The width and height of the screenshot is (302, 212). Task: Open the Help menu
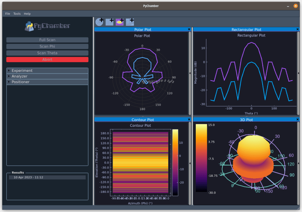click(x=27, y=14)
